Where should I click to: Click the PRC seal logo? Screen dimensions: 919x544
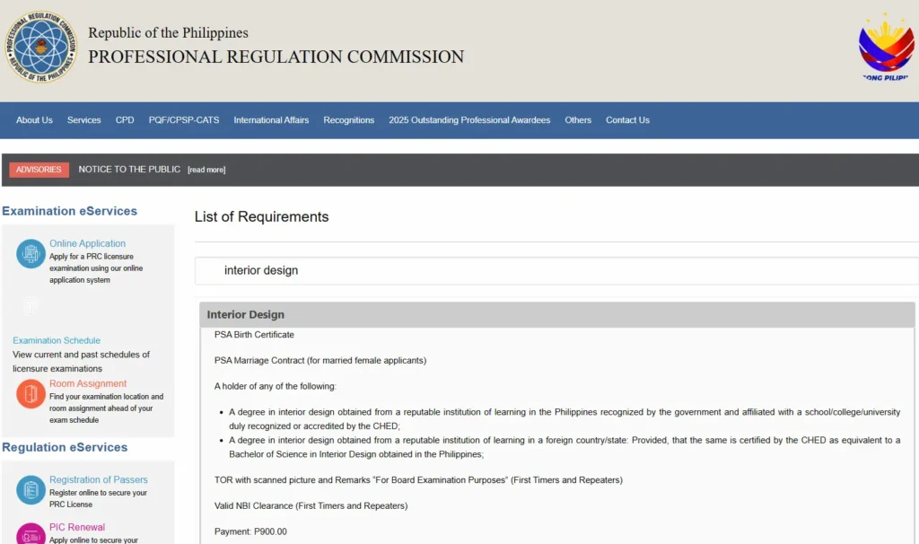41,47
